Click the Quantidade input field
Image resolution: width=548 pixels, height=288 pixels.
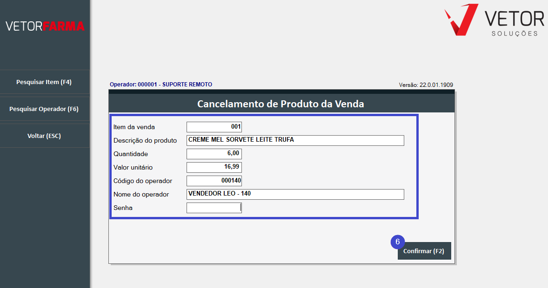click(x=214, y=154)
